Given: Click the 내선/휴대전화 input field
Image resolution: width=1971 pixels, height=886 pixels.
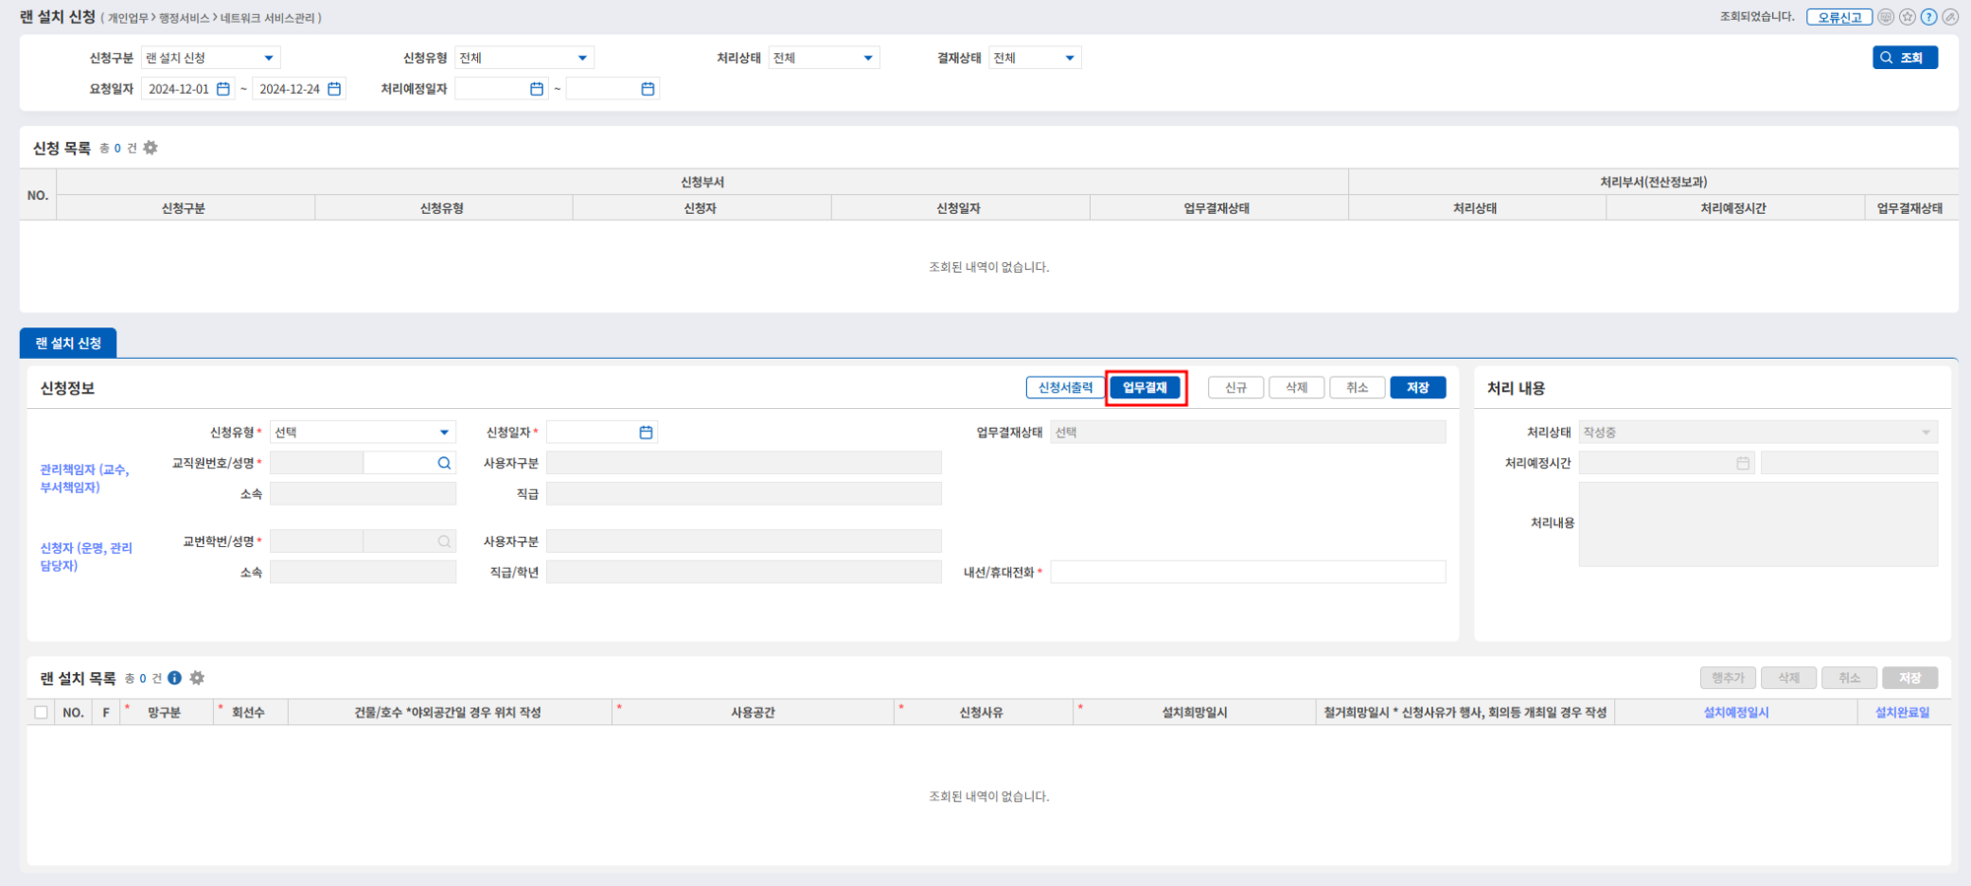Looking at the screenshot, I should (1247, 573).
